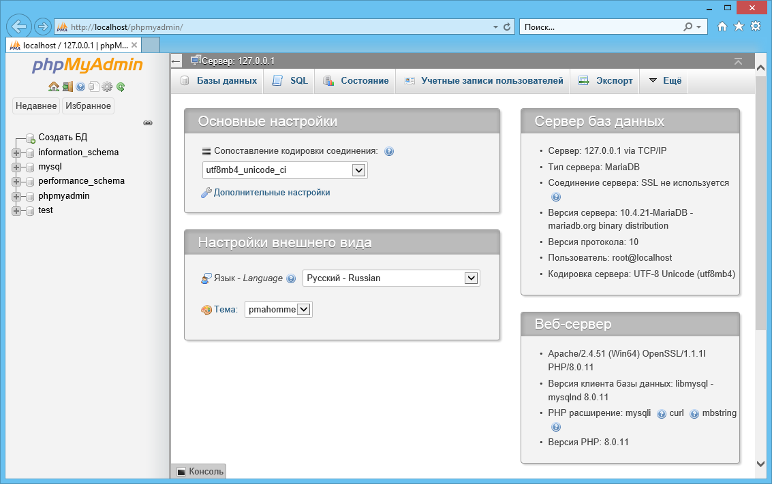Refresh page using address bar reload icon
772x484 pixels.
point(507,27)
